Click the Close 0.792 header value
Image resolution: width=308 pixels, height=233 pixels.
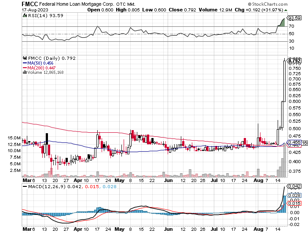pyautogui.click(x=182, y=10)
